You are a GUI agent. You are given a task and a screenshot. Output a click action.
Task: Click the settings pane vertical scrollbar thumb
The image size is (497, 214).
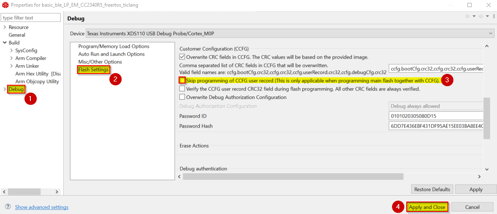coord(487,118)
